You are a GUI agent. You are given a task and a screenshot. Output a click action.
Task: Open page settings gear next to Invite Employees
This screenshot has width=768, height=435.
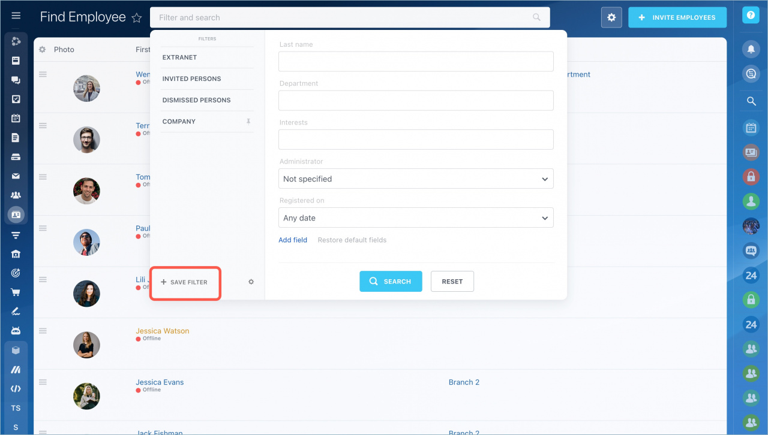tap(611, 17)
